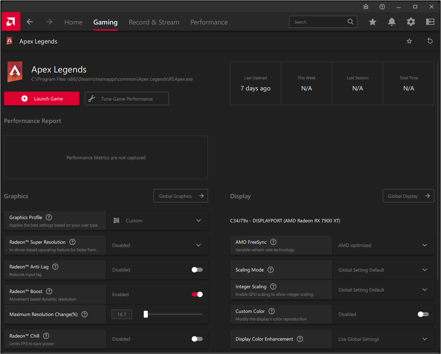Expand the Radeon Super Resolution dropdown
The image size is (441, 354).
(x=157, y=245)
